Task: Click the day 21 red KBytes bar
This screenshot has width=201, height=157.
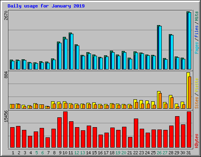Action: [130, 142]
